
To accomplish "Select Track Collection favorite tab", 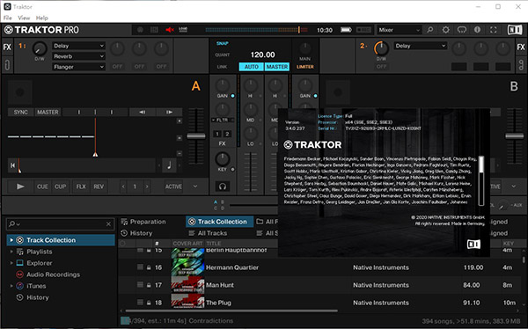I will pos(219,222).
